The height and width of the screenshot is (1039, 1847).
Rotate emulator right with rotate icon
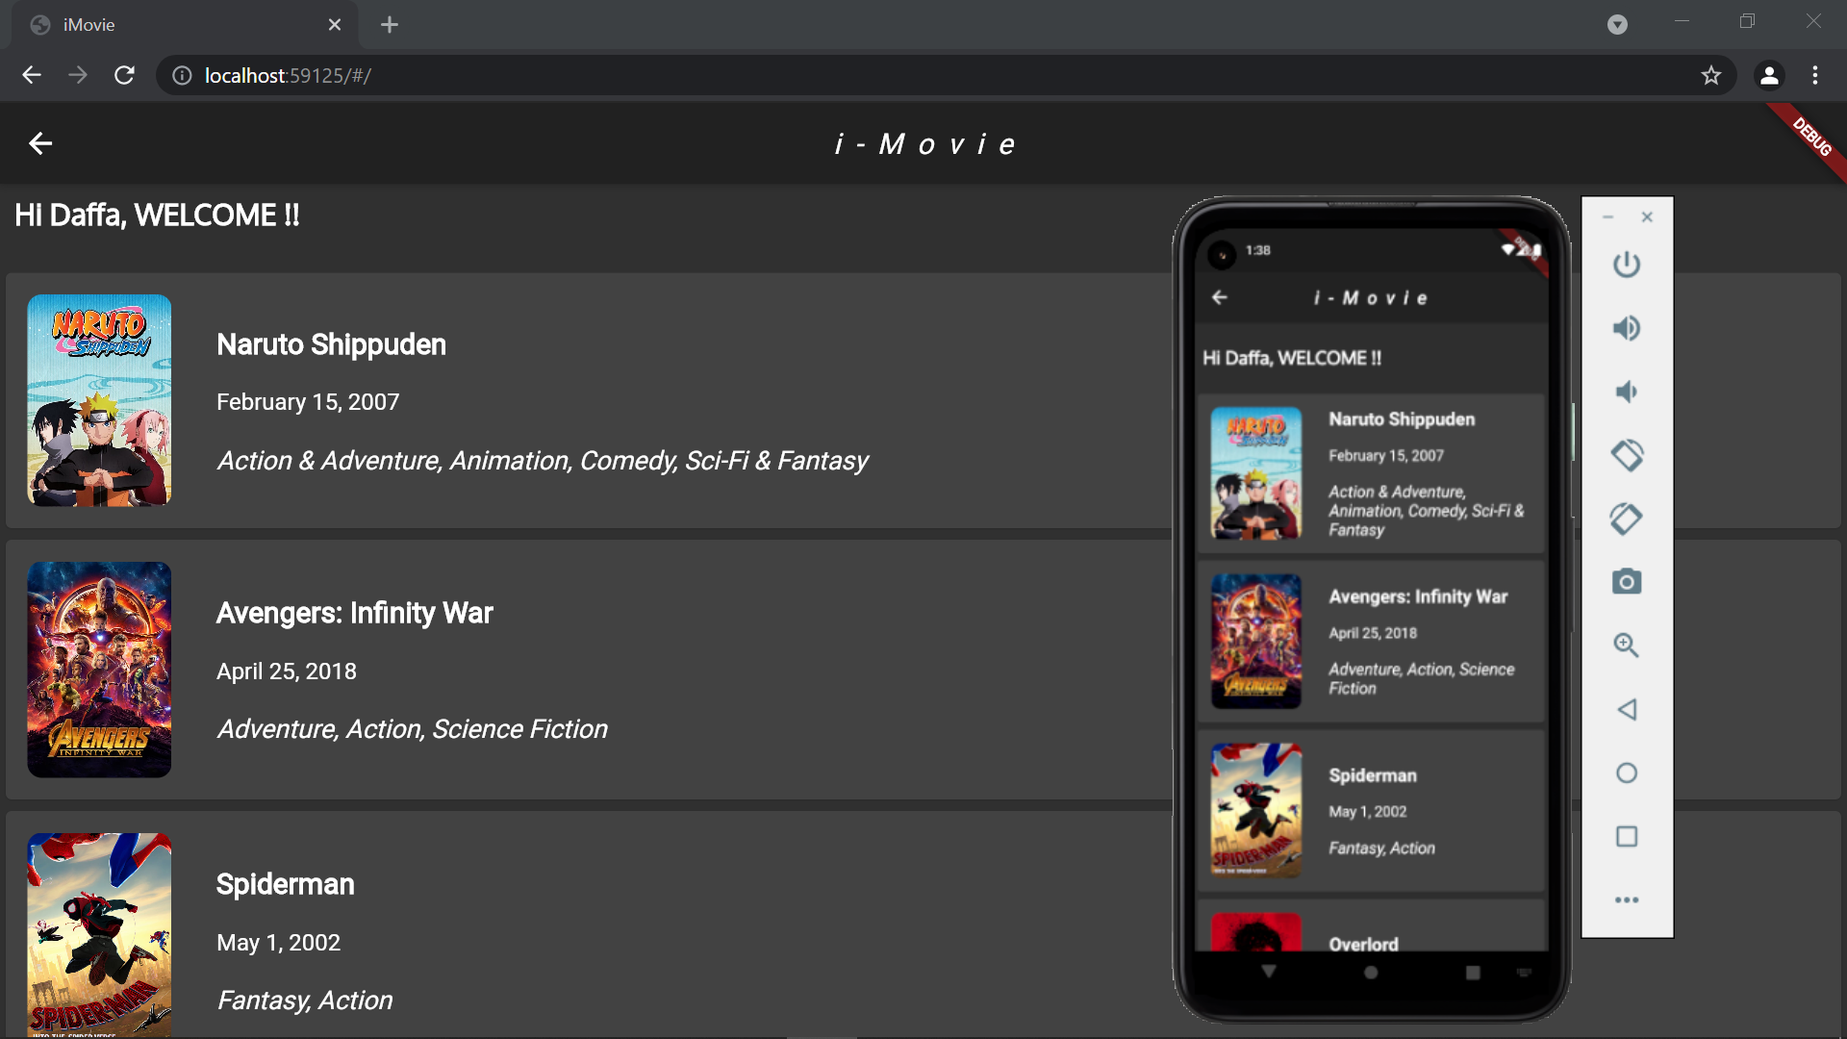tap(1626, 519)
